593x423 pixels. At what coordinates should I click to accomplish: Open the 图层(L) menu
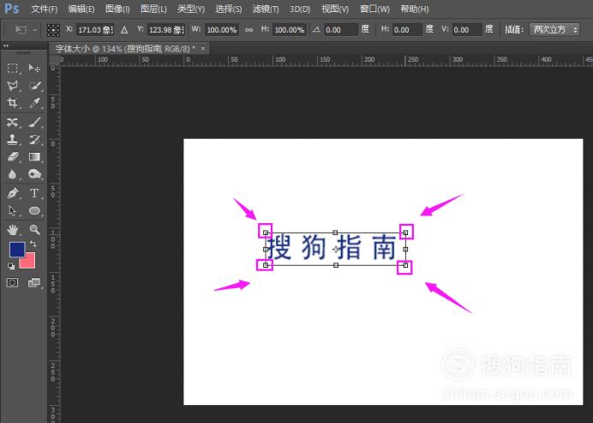click(x=153, y=9)
